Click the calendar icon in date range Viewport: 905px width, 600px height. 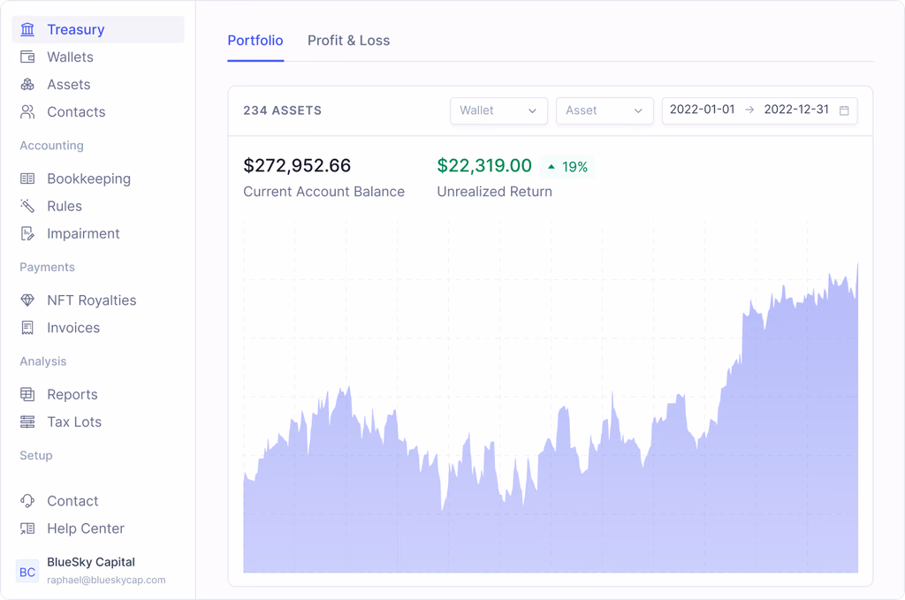(x=844, y=110)
